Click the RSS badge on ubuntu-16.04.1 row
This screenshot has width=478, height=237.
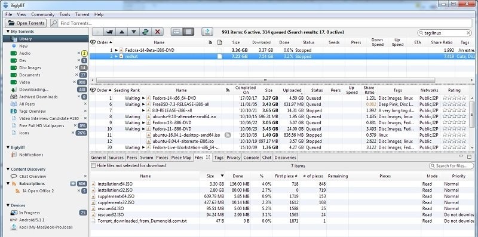click(x=228, y=135)
